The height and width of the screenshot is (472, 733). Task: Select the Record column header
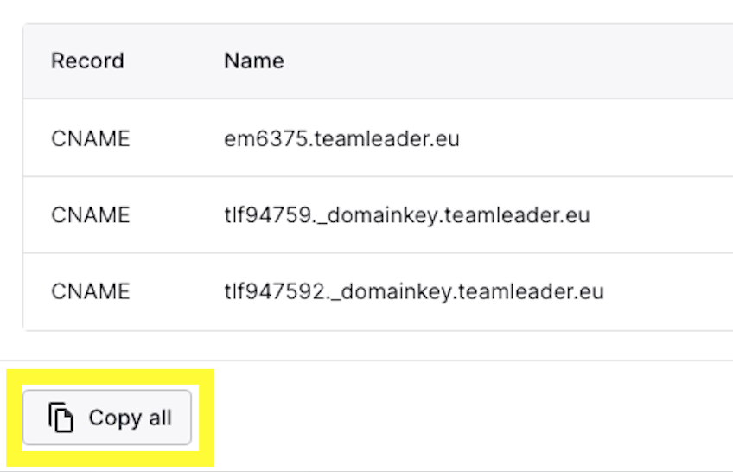(87, 61)
